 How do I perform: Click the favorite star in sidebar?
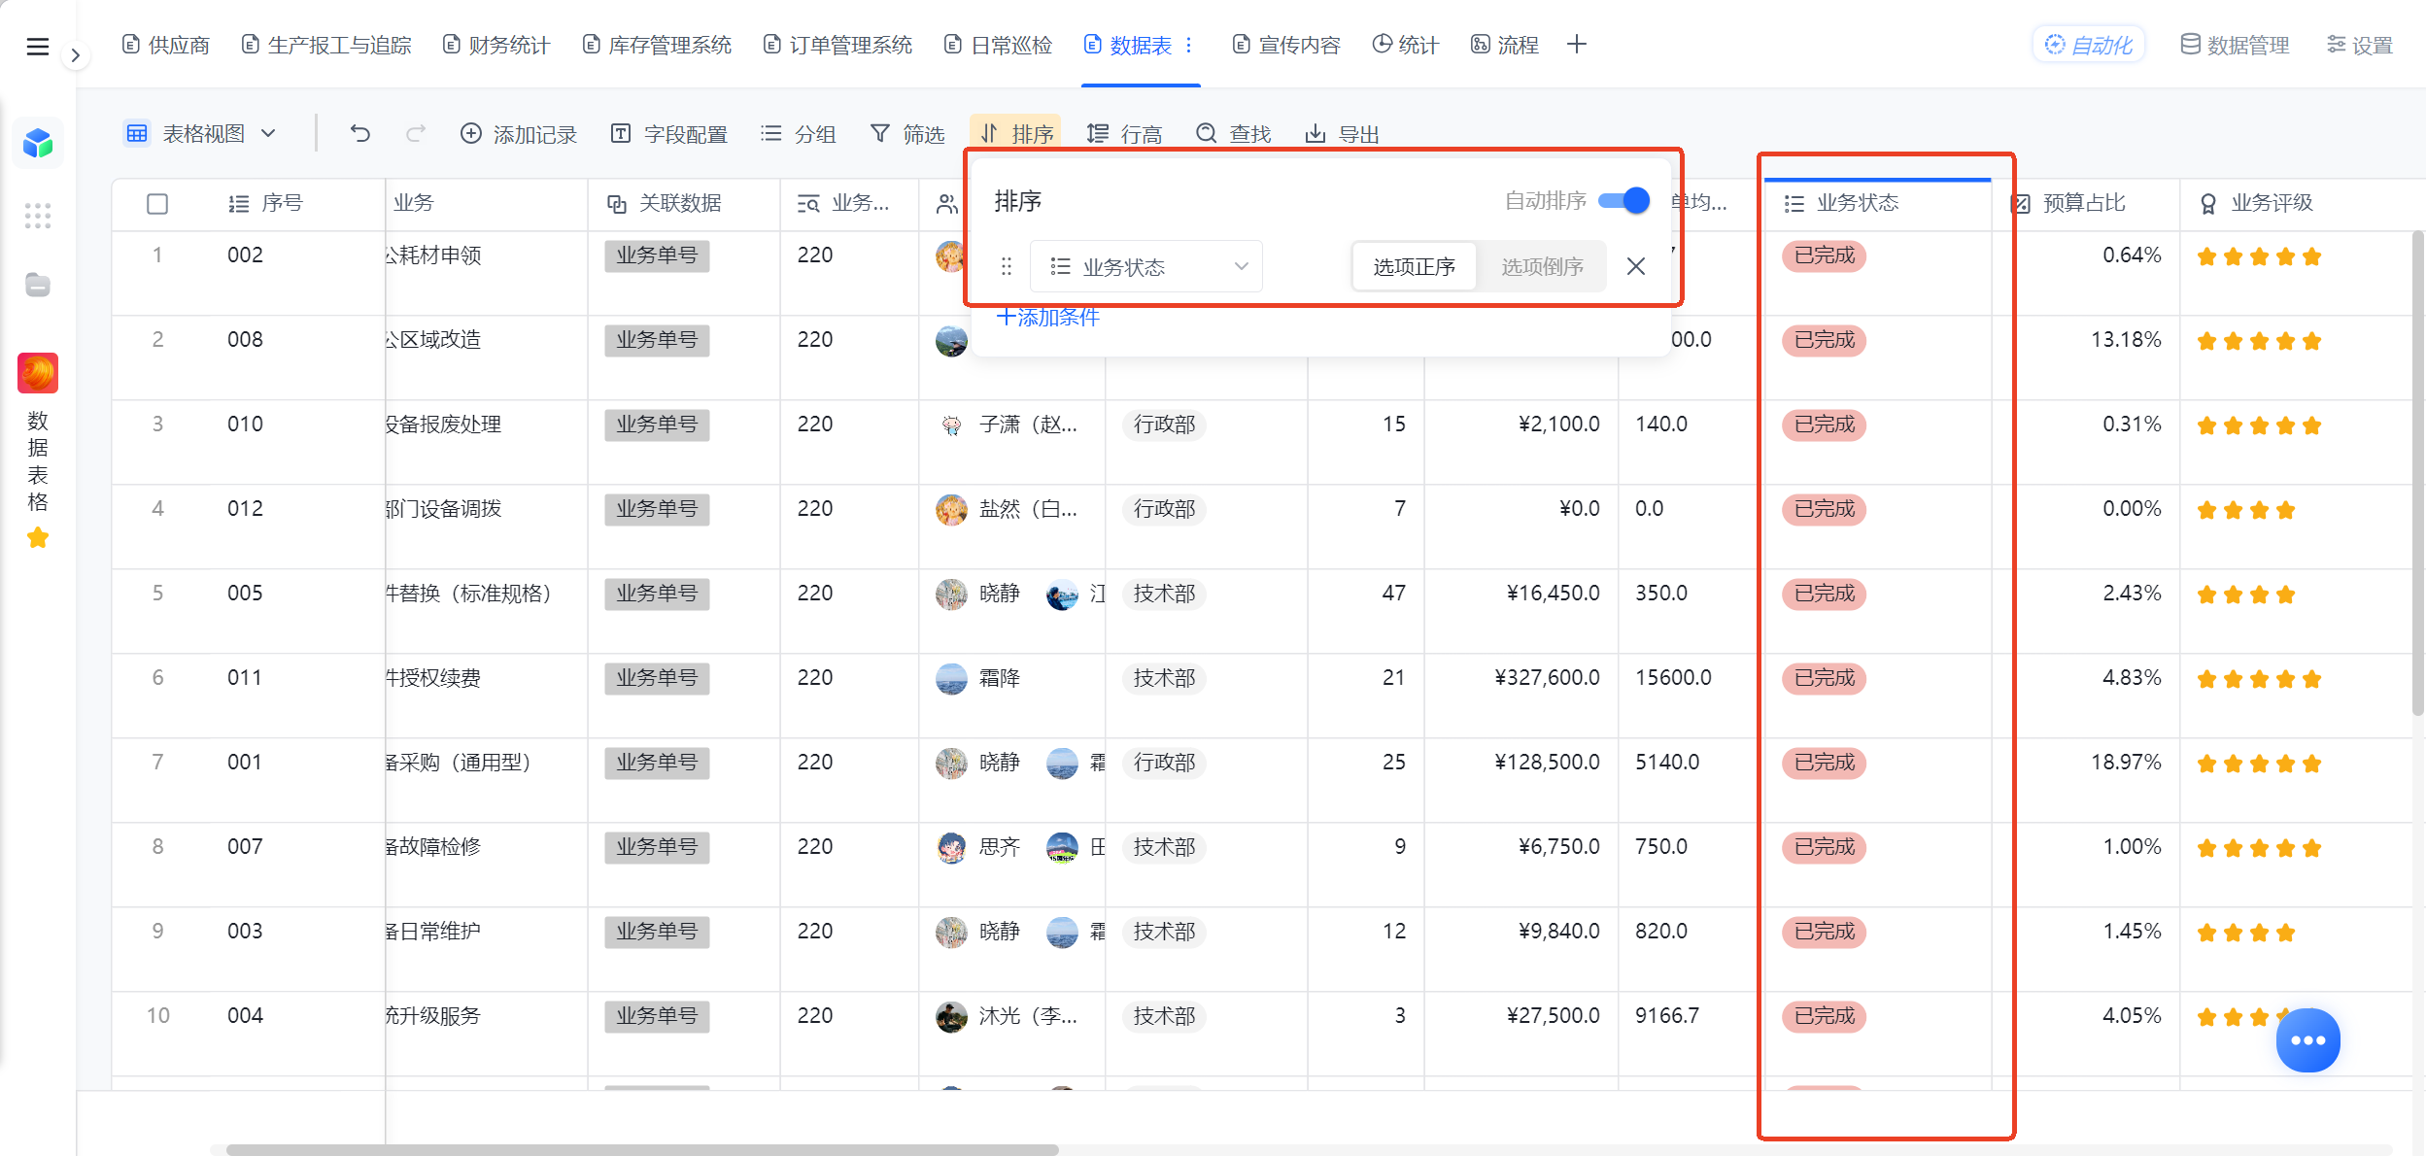click(x=38, y=537)
